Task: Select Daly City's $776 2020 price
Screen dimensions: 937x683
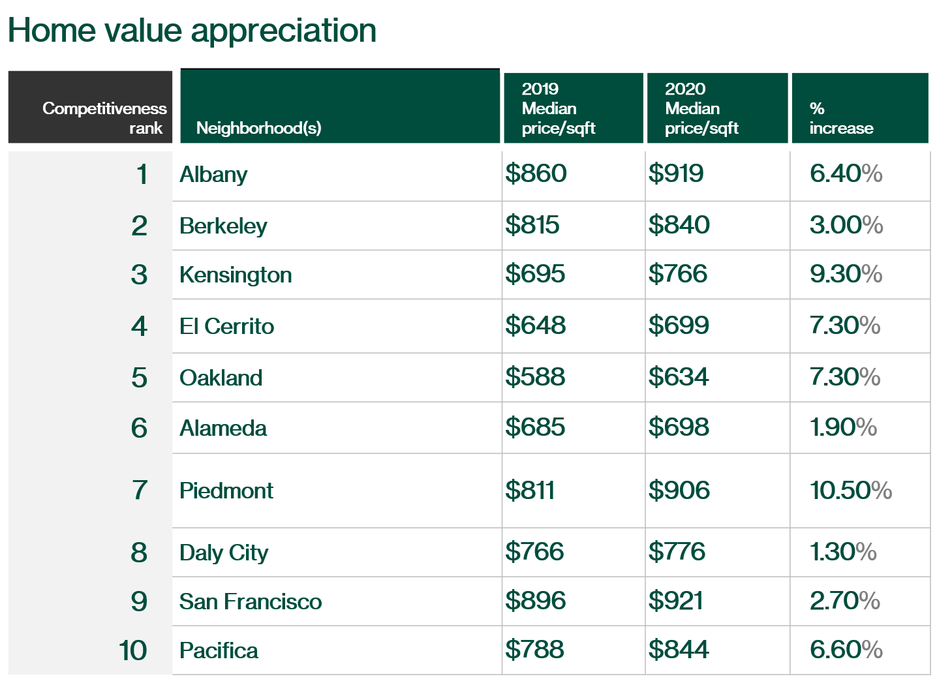Action: [677, 552]
